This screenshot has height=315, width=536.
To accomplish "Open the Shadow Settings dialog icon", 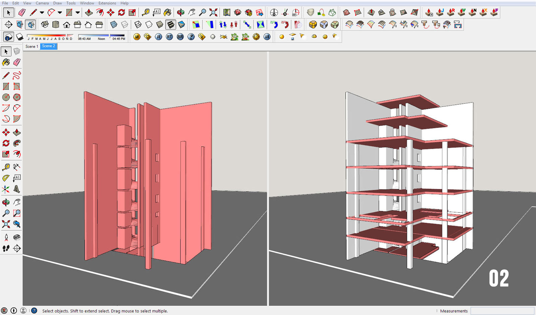I will pyautogui.click(x=8, y=37).
